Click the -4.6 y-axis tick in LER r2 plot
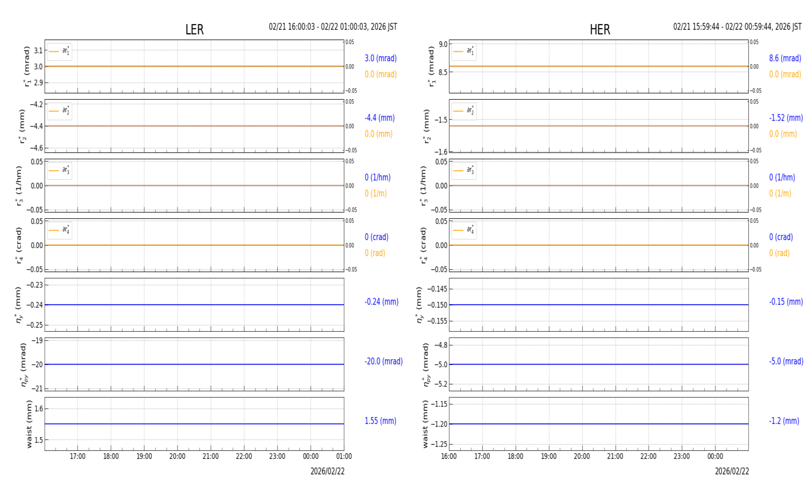 36,148
